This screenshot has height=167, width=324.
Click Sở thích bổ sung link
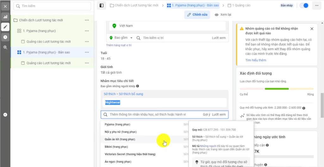[131, 94]
